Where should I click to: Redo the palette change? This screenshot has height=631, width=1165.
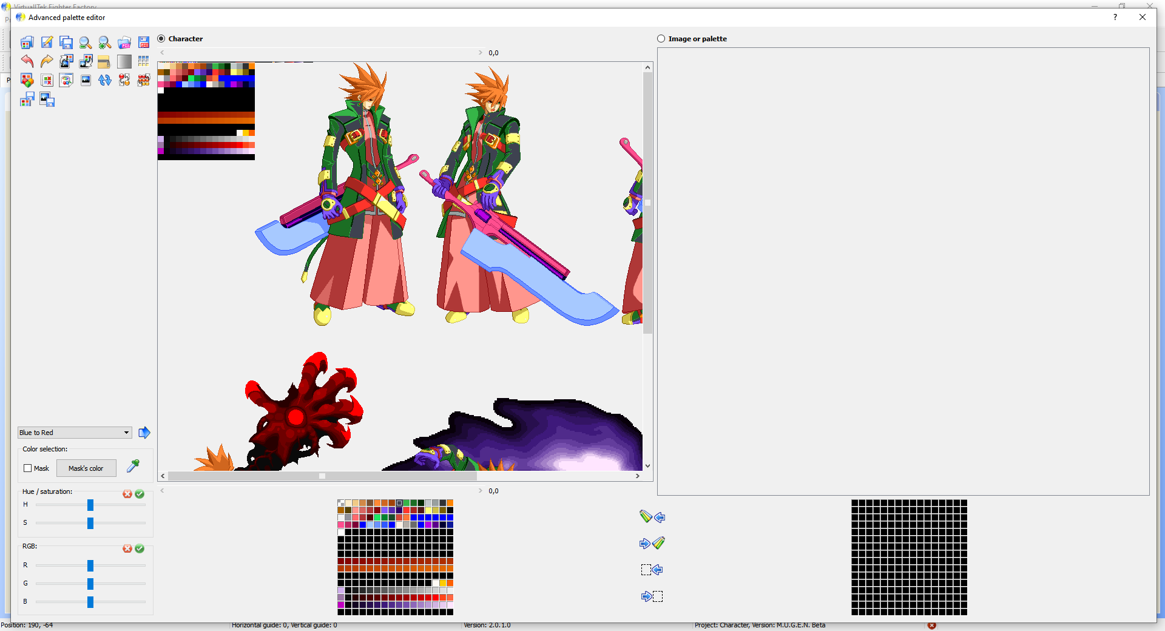point(47,61)
